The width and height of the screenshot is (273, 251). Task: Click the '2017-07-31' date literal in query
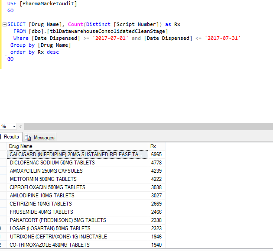[223, 38]
